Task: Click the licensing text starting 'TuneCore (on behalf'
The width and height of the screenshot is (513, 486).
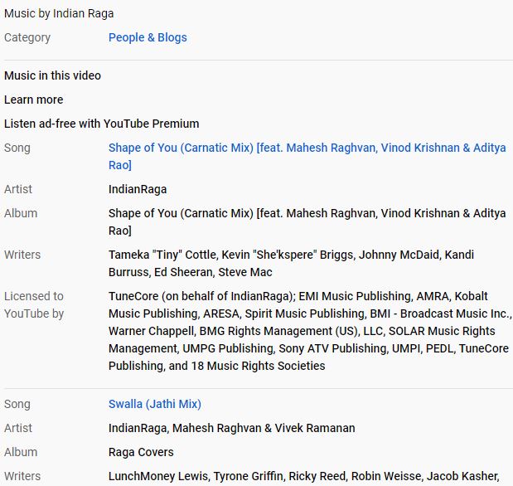Action: pos(310,331)
